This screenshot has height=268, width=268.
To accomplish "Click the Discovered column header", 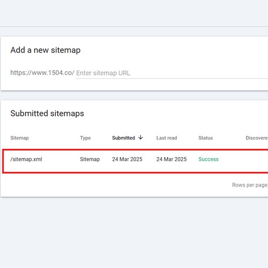I will coord(257,138).
